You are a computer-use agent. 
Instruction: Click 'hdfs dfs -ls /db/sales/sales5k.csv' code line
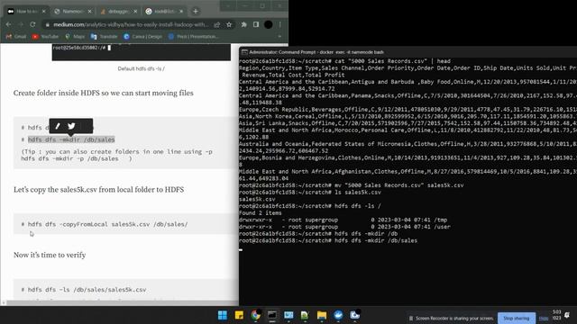(x=87, y=290)
